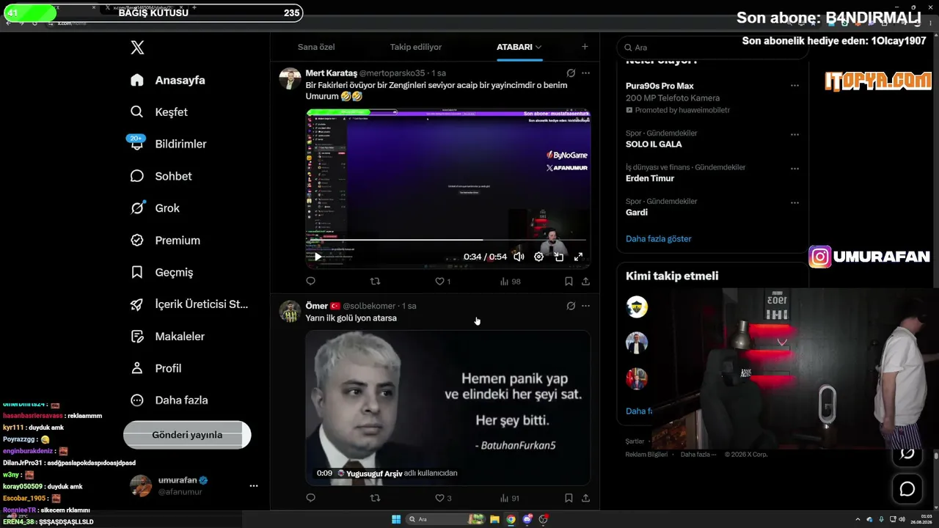Screen dimensions: 939x528
Task: Click the X logo in the sidebar
Action: click(x=137, y=48)
